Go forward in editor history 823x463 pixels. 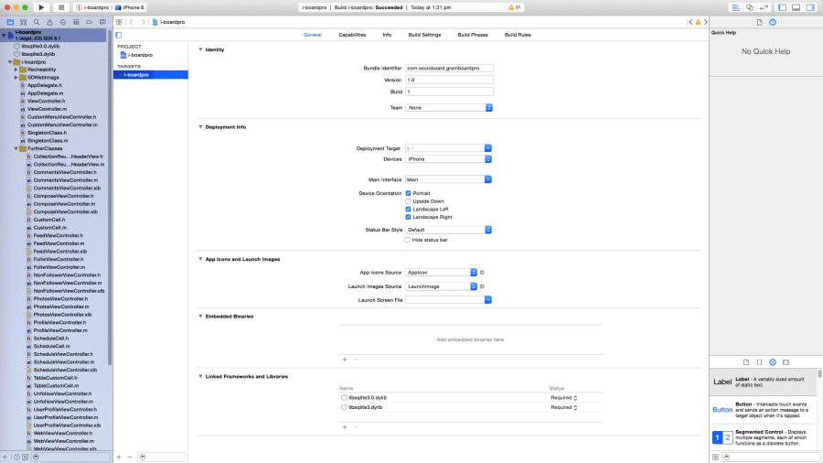point(143,22)
